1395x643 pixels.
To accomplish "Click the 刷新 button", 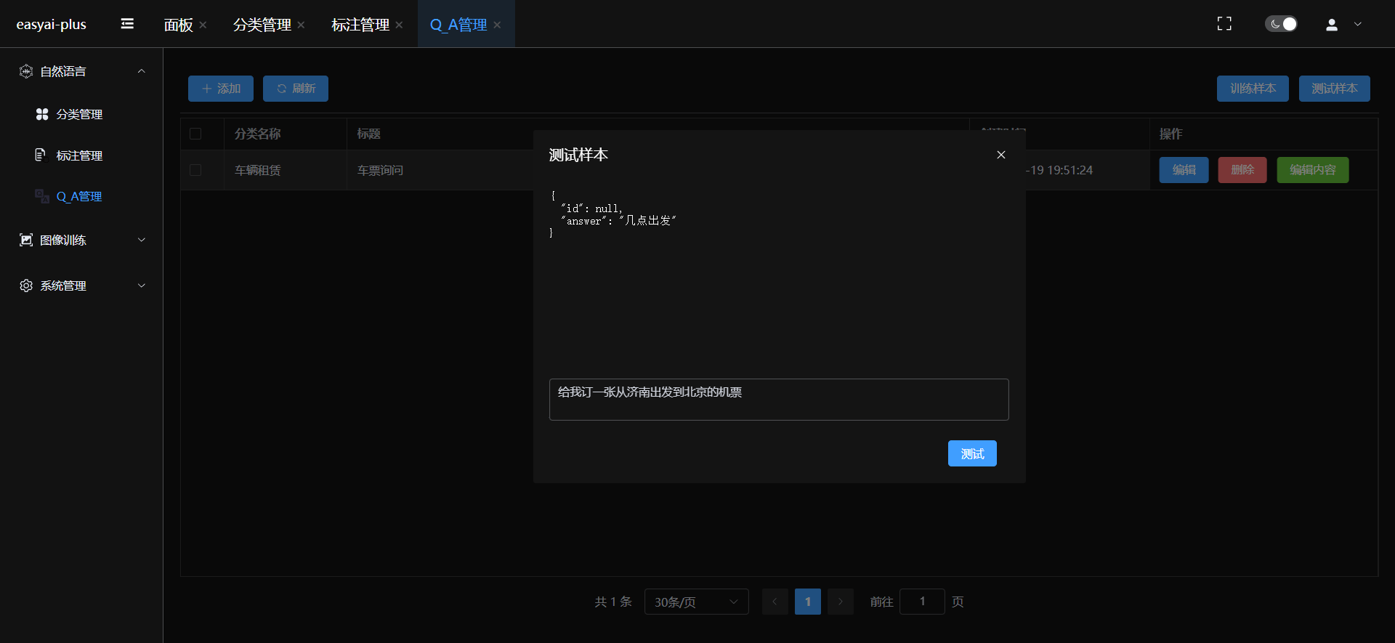I will [x=296, y=89].
